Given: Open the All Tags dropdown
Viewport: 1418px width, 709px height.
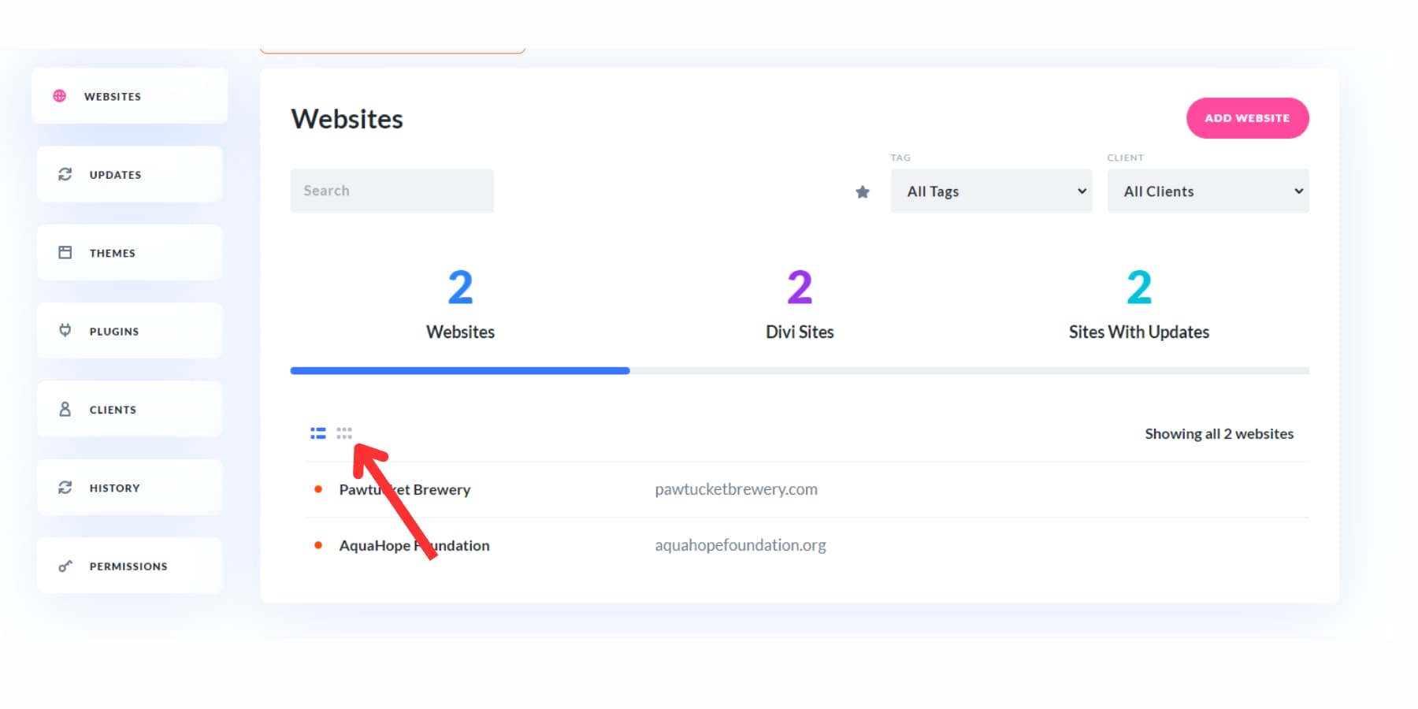Looking at the screenshot, I should click(x=991, y=191).
